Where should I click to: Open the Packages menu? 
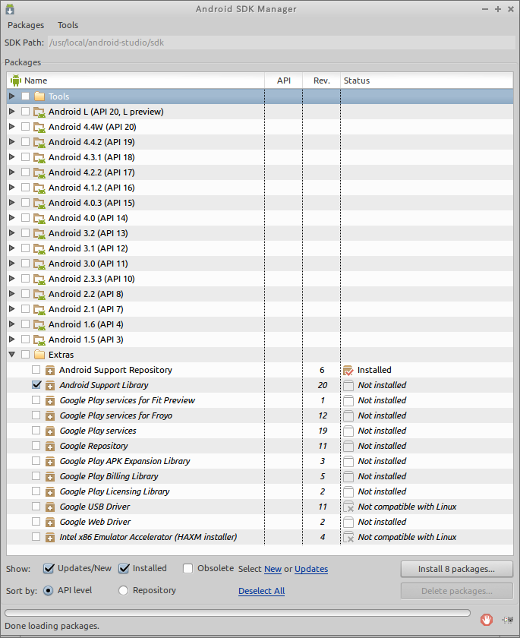pos(26,25)
